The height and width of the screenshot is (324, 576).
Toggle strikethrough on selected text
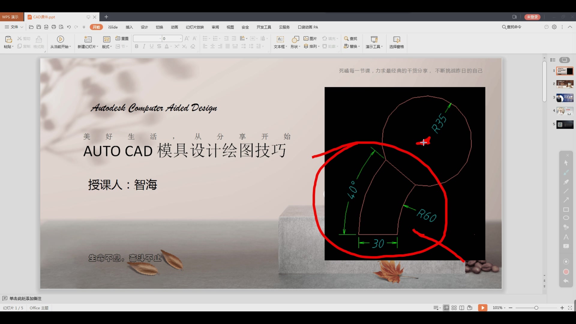tap(159, 46)
